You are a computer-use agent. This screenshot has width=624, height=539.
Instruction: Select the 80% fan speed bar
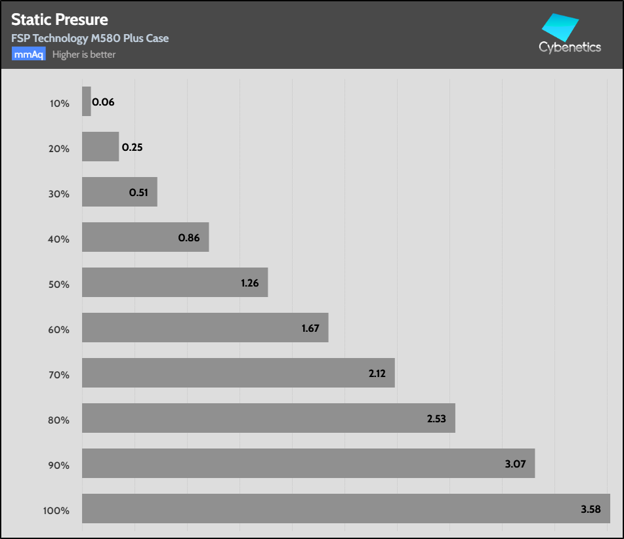(268, 418)
